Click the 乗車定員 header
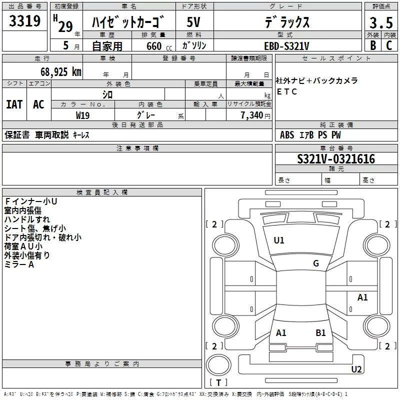400x400 pixels. point(205,83)
